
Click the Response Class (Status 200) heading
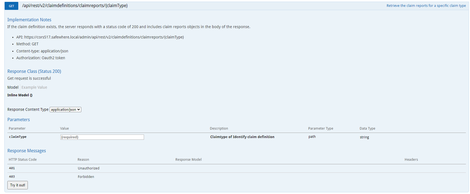(x=34, y=71)
